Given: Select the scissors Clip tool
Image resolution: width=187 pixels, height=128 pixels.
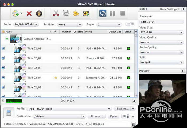Looking at the screenshot, I should (x=56, y=13).
